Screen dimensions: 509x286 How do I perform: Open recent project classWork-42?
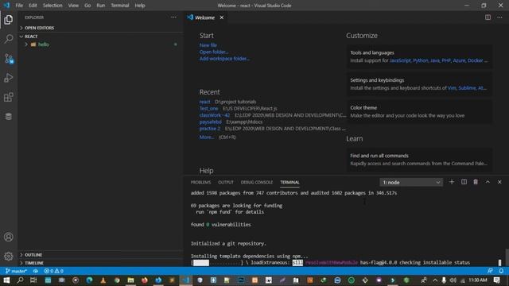tap(215, 115)
